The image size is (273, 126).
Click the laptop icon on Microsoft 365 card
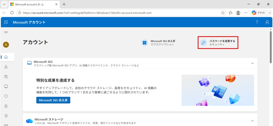[29, 63]
